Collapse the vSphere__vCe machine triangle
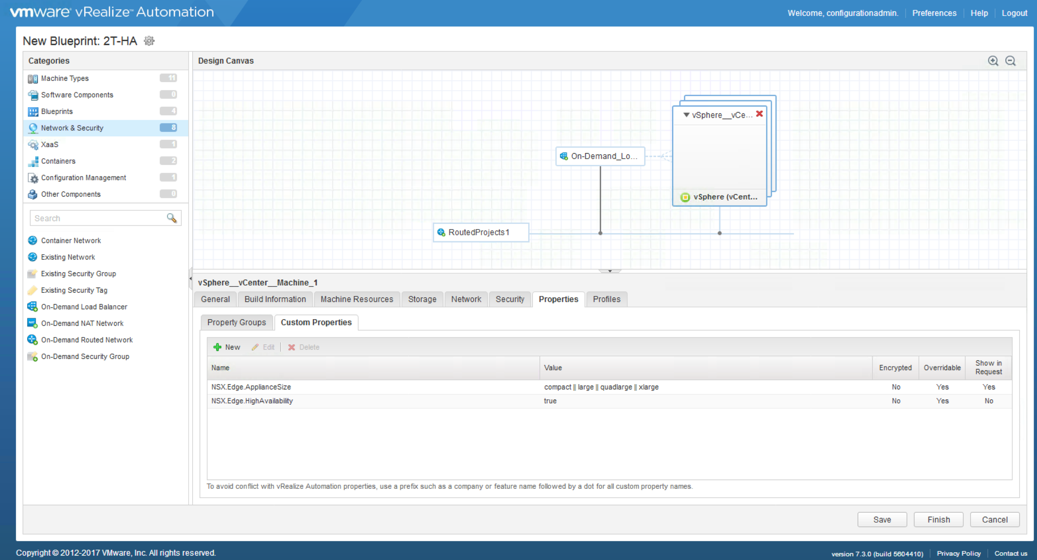The width and height of the screenshot is (1037, 560). [x=686, y=115]
